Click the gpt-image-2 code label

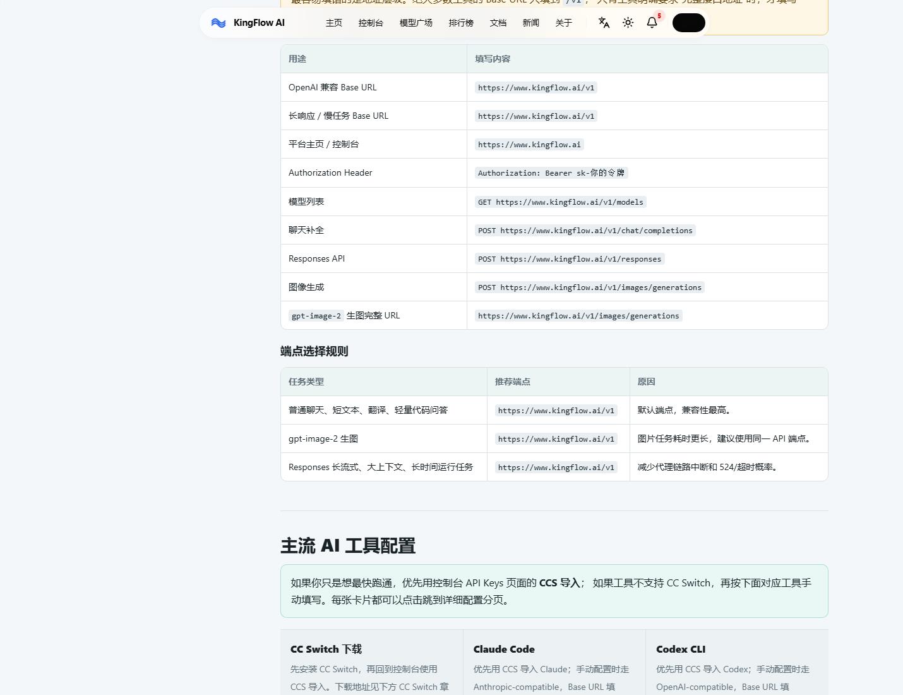pyautogui.click(x=316, y=316)
